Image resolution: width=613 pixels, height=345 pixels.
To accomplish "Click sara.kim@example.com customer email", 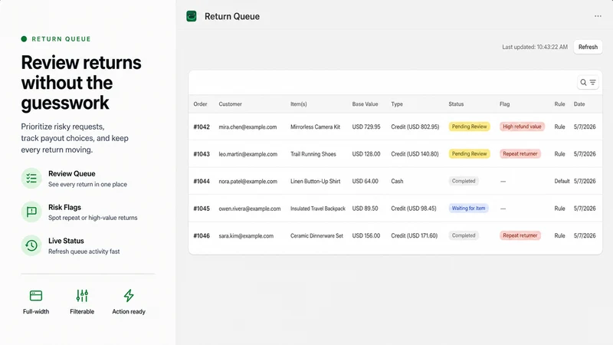I will pos(246,236).
